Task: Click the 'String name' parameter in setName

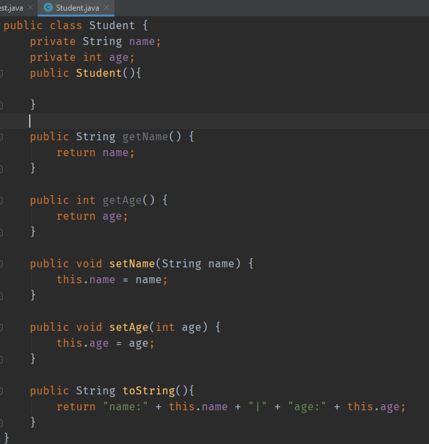Action: point(198,264)
